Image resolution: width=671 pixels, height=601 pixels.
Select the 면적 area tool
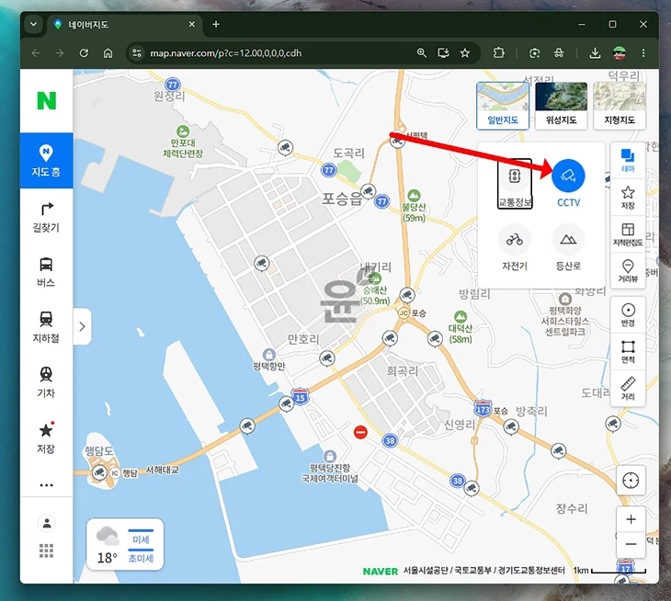[x=628, y=352]
